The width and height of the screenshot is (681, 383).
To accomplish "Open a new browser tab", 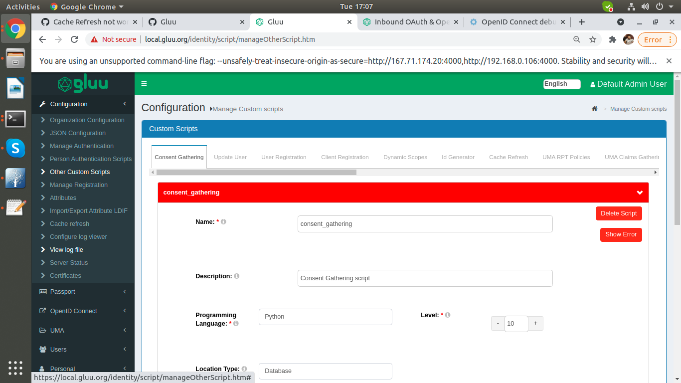I will [x=581, y=22].
